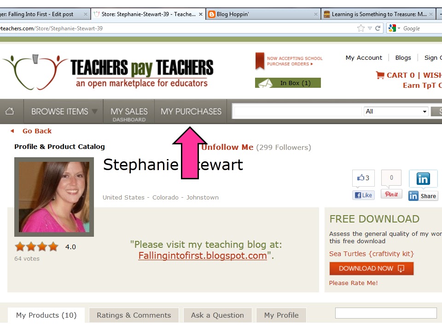Open the Blogs link

[x=403, y=58]
